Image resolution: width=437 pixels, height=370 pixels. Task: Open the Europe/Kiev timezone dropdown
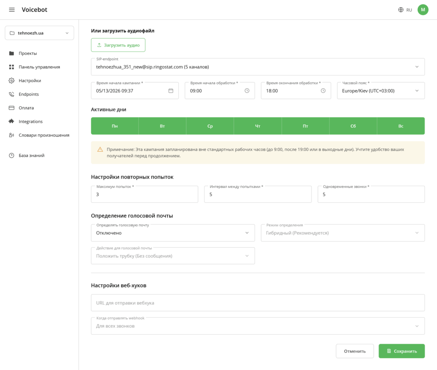381,91
